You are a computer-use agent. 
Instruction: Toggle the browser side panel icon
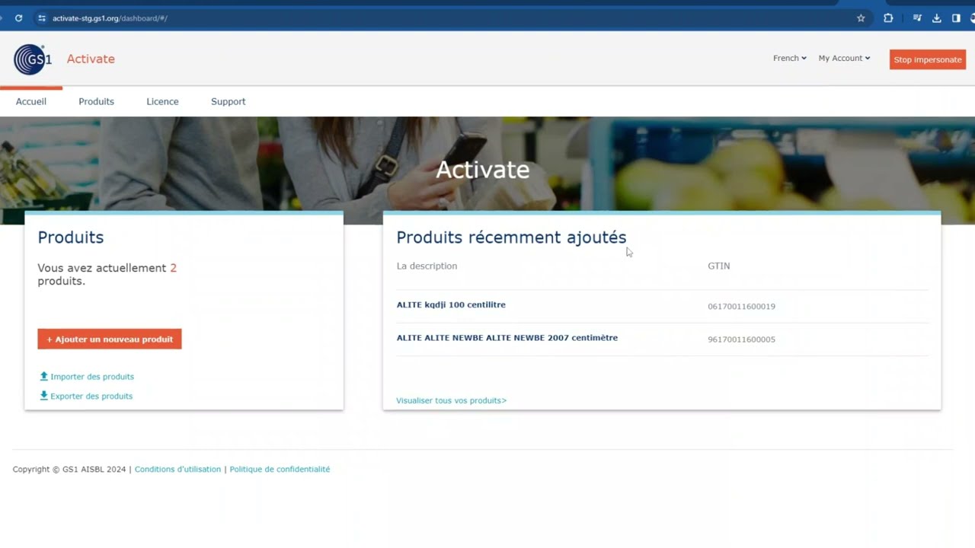coord(956,18)
